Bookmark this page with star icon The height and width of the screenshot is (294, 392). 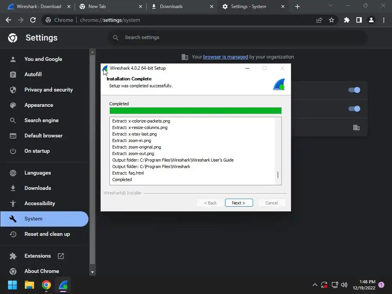332,20
